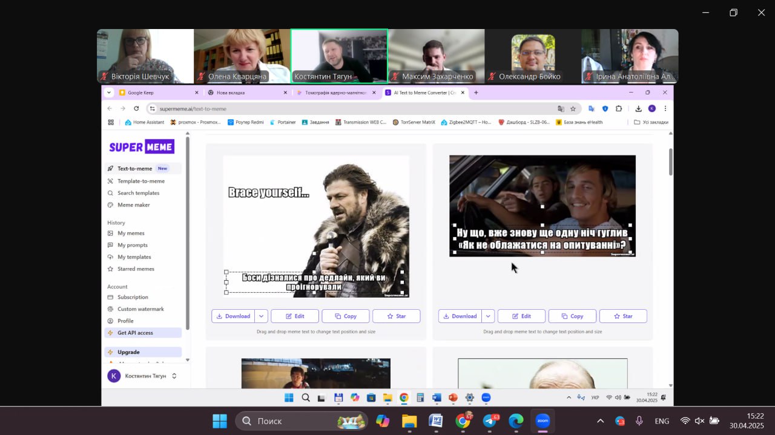Open the Template-to-meme sidebar item

point(140,181)
